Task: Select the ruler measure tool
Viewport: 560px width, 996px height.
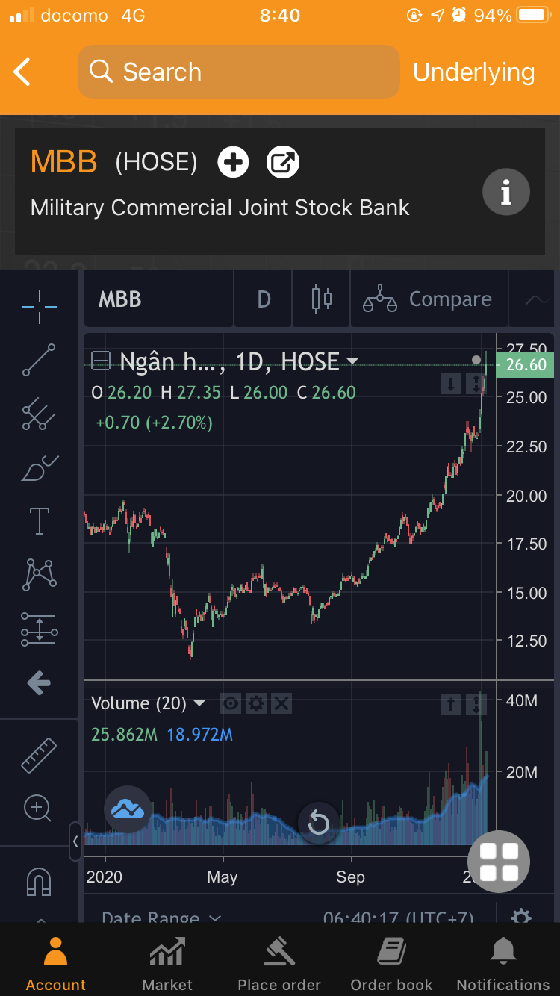Action: [39, 755]
